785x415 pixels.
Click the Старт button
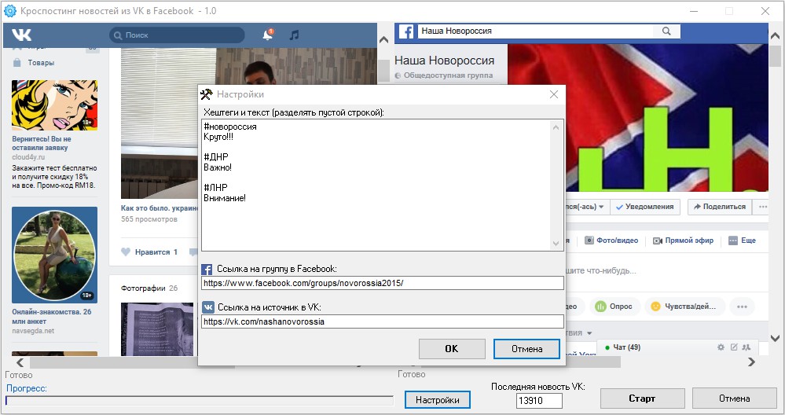click(x=642, y=398)
